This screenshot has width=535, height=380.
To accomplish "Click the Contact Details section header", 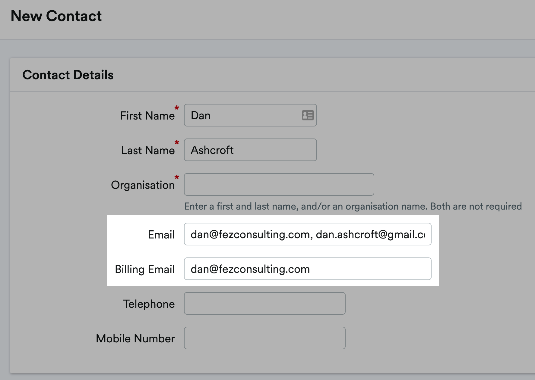I will pyautogui.click(x=68, y=75).
